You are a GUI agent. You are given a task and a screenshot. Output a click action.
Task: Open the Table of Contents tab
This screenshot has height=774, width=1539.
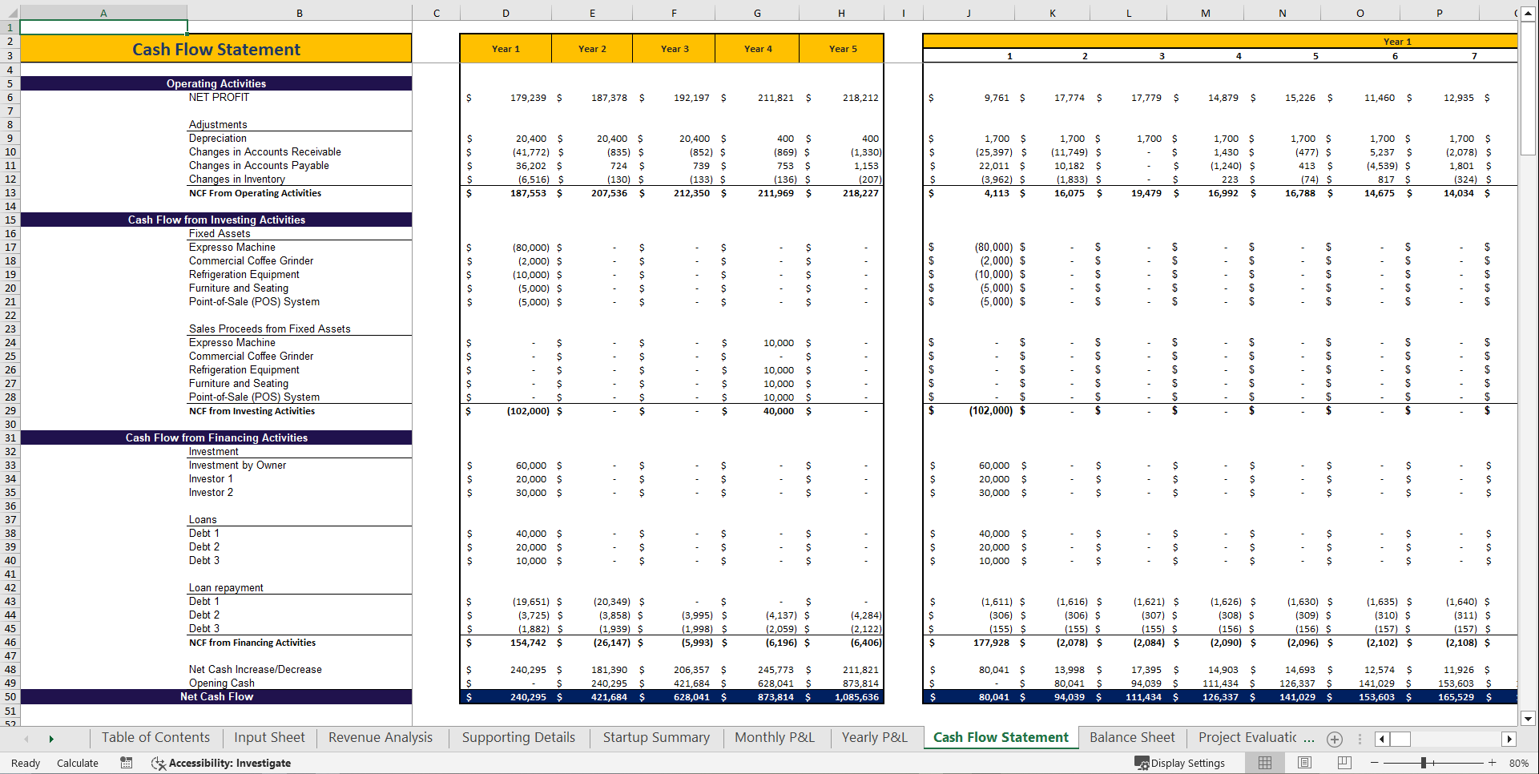coord(155,737)
